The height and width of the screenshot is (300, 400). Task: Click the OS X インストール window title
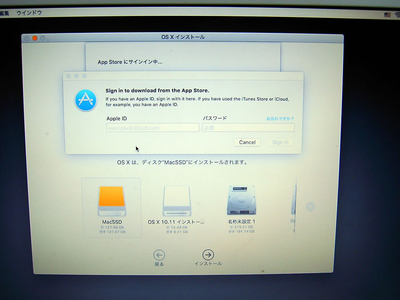[183, 37]
